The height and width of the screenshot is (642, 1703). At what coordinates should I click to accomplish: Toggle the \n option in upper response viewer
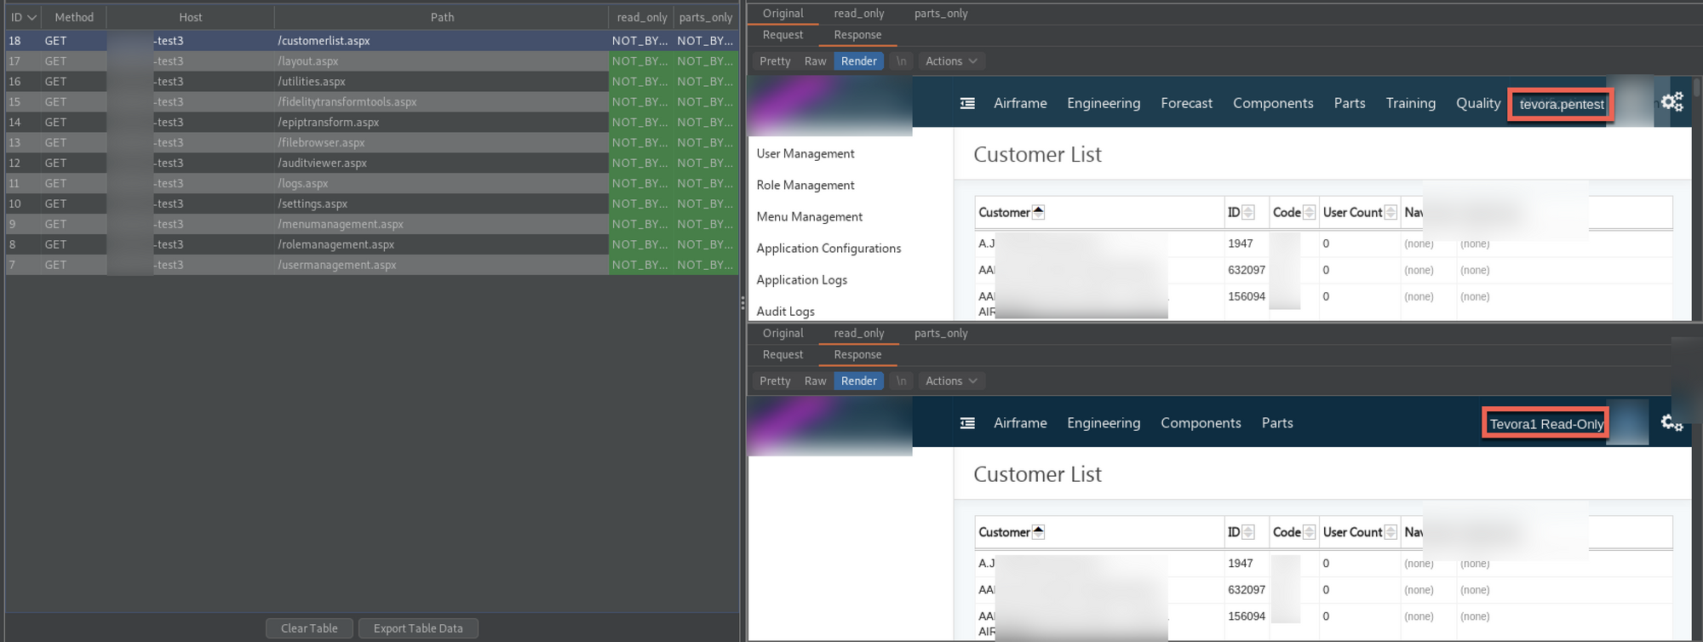[x=901, y=61]
